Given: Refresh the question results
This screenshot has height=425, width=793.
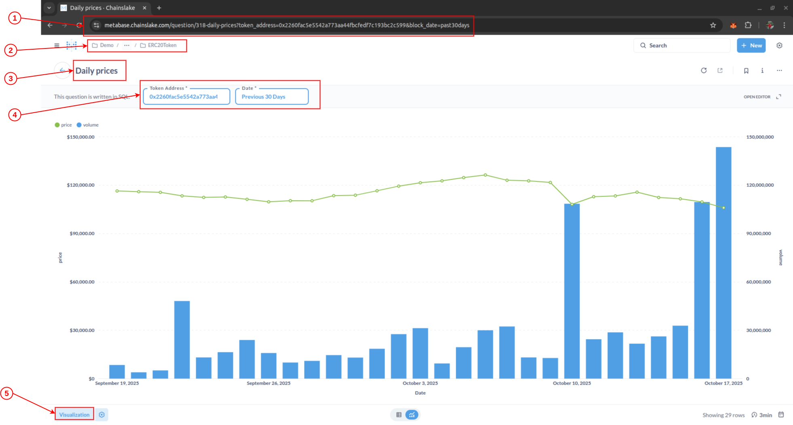Looking at the screenshot, I should pyautogui.click(x=704, y=71).
